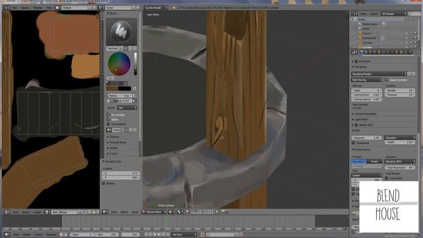Image resolution: width=423 pixels, height=238 pixels.
Task: Pick a hue on the brush color wheel
Action: click(119, 64)
